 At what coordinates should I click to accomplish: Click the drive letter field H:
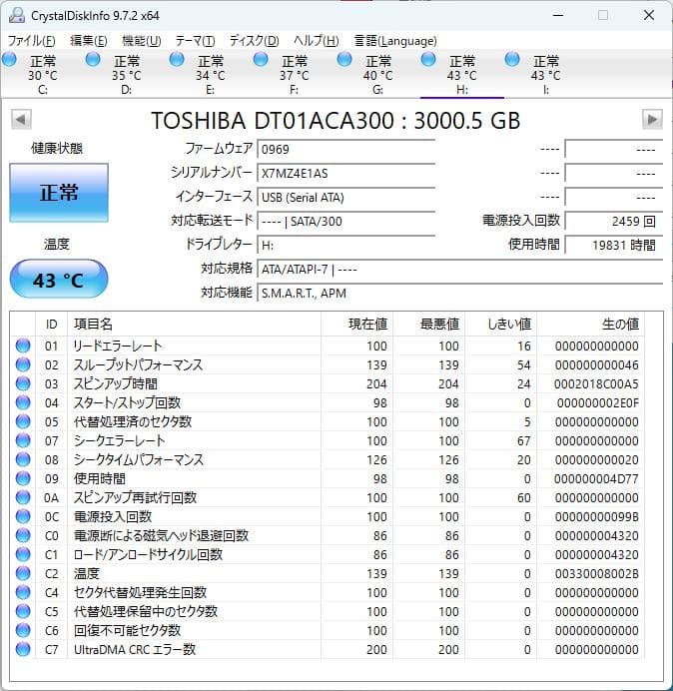pyautogui.click(x=345, y=245)
